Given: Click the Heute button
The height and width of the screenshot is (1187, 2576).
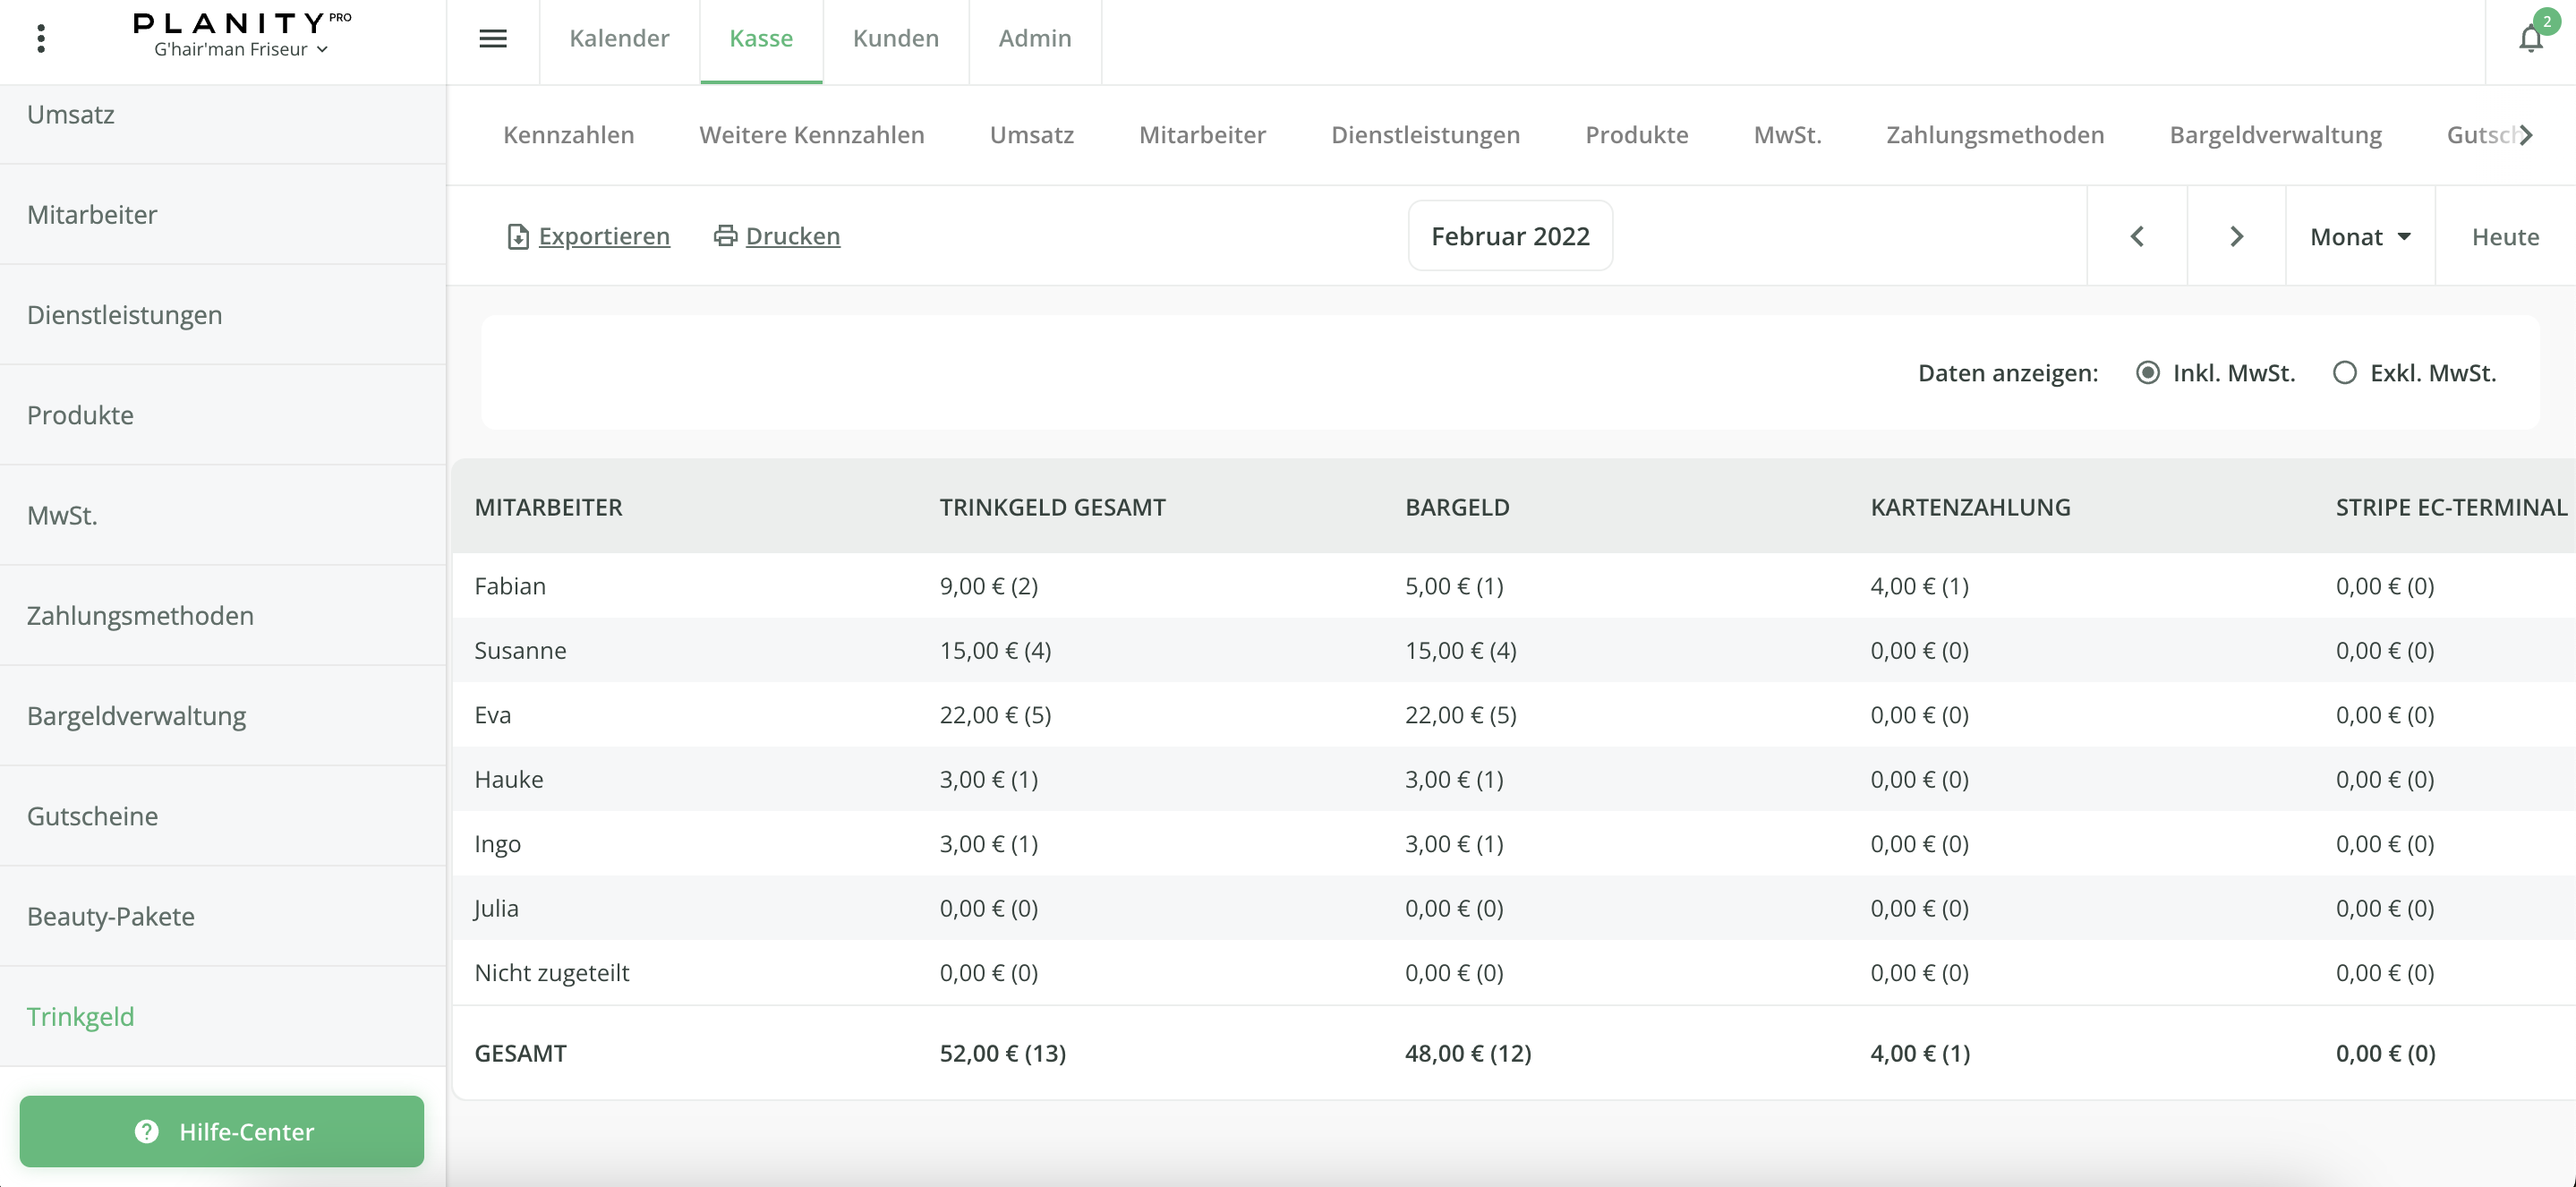Looking at the screenshot, I should pos(2505,237).
